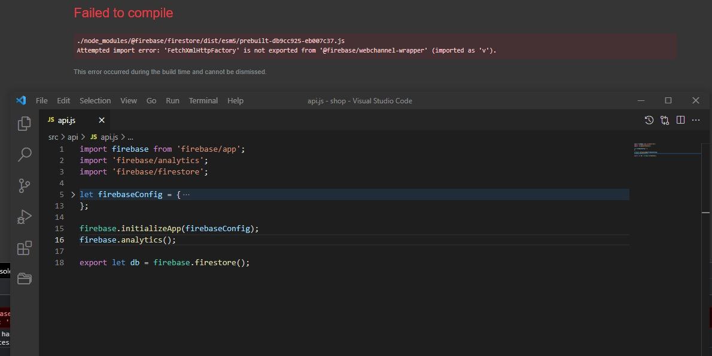The width and height of the screenshot is (712, 356).
Task: Open the Search view icon
Action: click(x=25, y=154)
